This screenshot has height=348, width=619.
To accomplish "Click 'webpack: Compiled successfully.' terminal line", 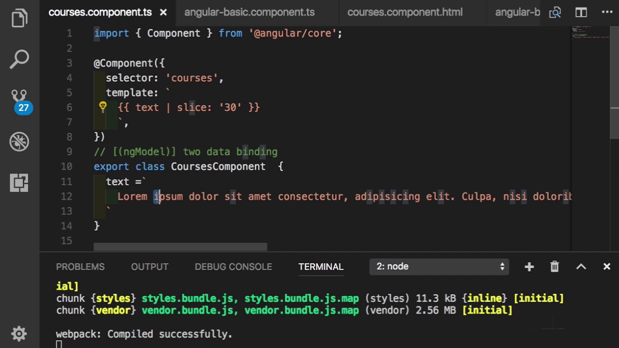I will [x=144, y=334].
